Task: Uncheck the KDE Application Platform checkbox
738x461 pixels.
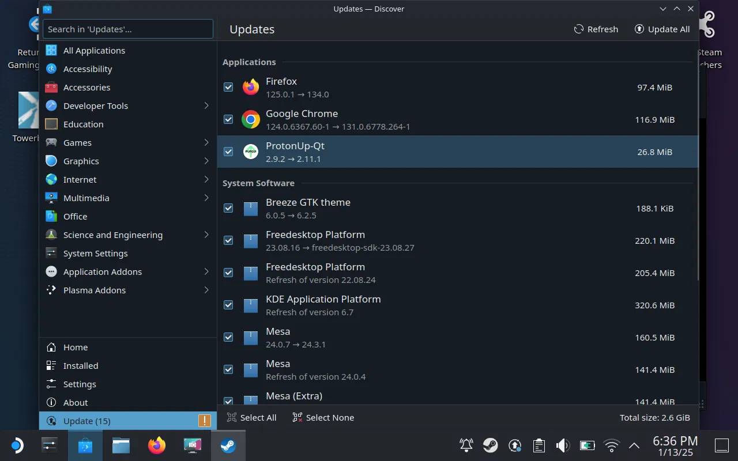Action: (228, 305)
